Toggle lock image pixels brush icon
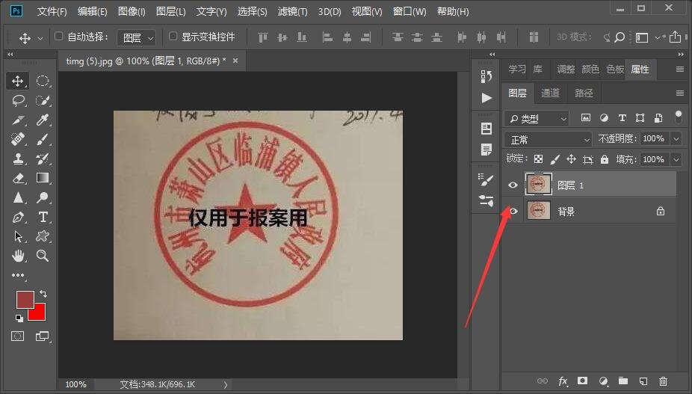This screenshot has width=692, height=394. coord(554,159)
